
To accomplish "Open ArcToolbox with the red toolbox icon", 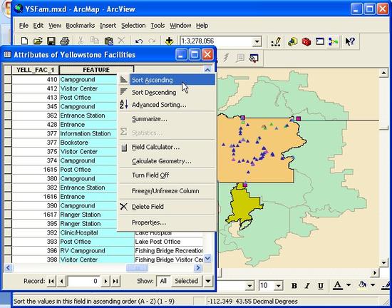I will point(306,41).
